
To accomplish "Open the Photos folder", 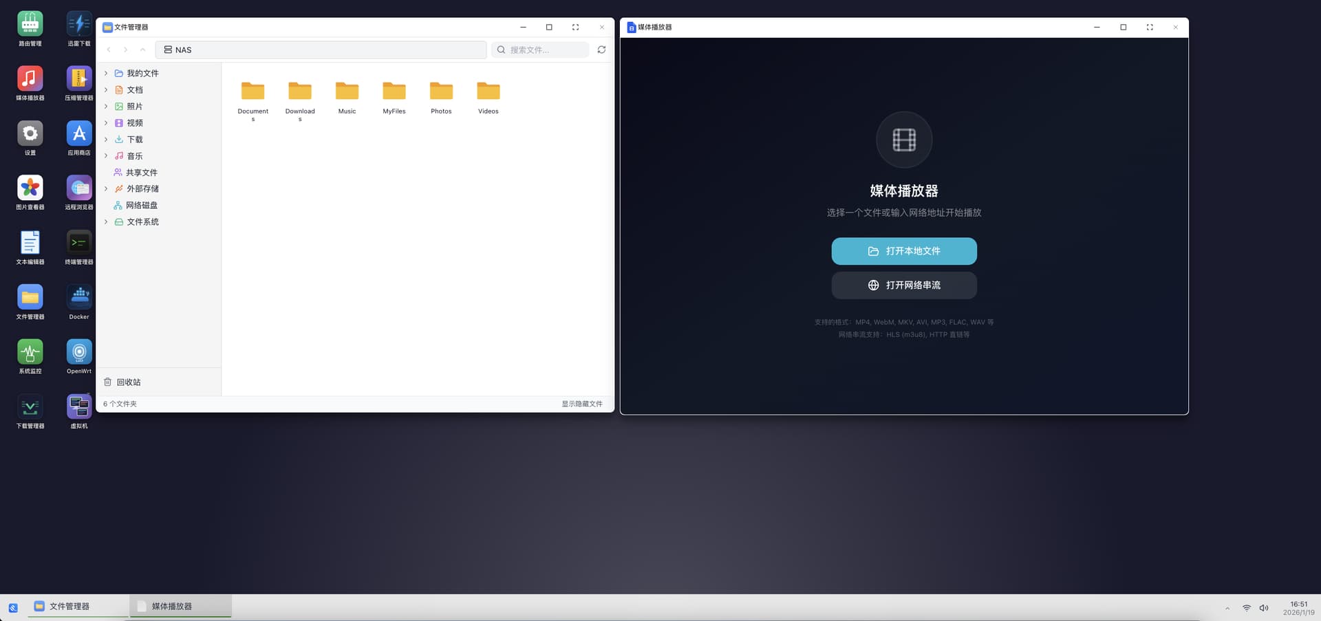I will (x=441, y=95).
